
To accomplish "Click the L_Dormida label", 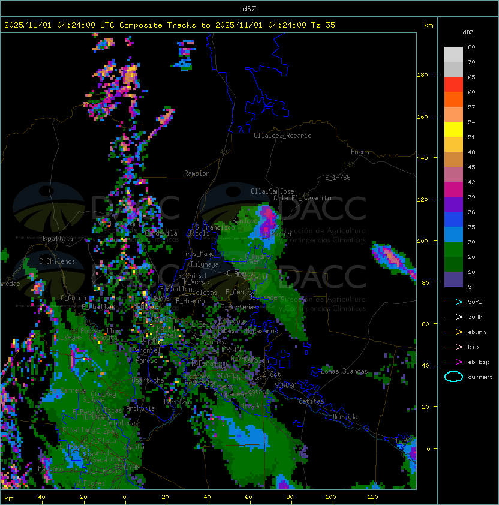I will point(341,417).
